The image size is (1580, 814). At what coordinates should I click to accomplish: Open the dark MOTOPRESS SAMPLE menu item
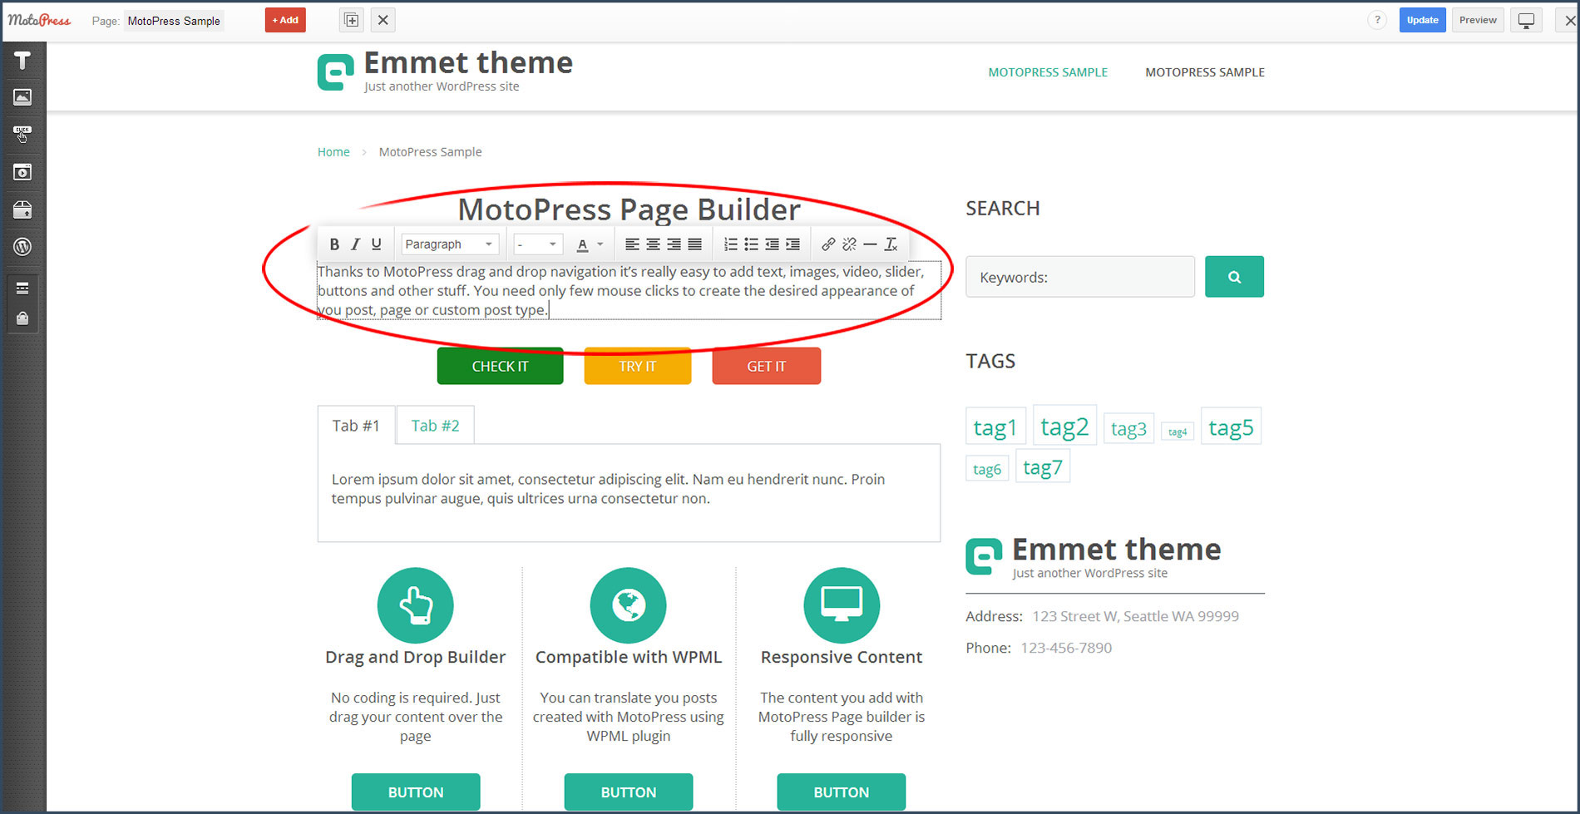pyautogui.click(x=1205, y=72)
